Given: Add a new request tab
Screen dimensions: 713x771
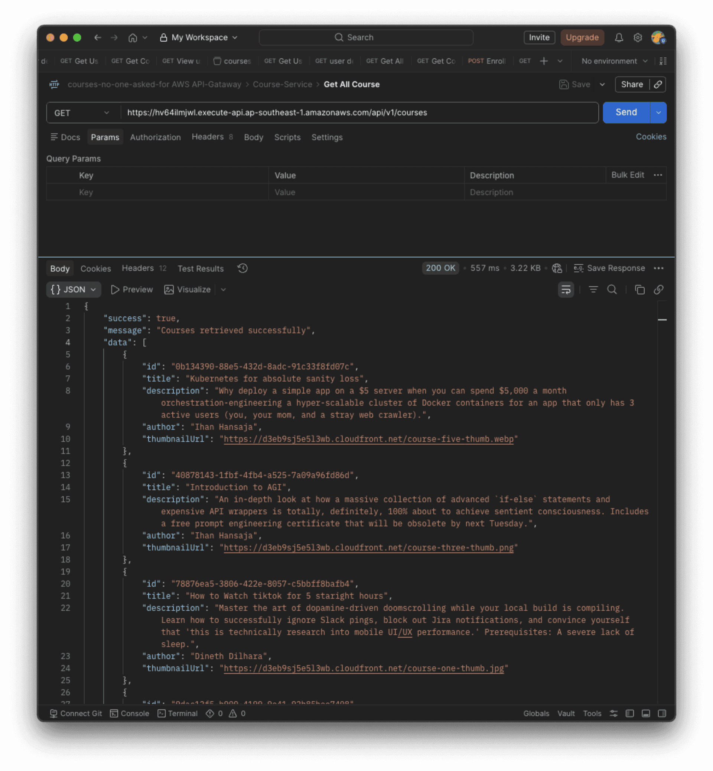Looking at the screenshot, I should (x=544, y=61).
